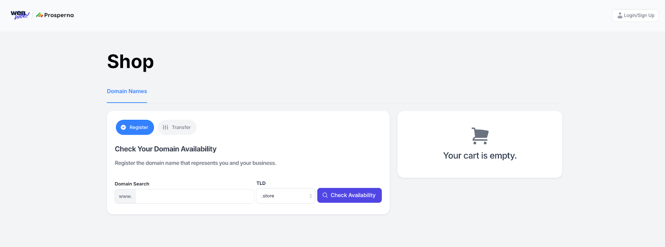Click Login/Sign Up button

click(635, 15)
